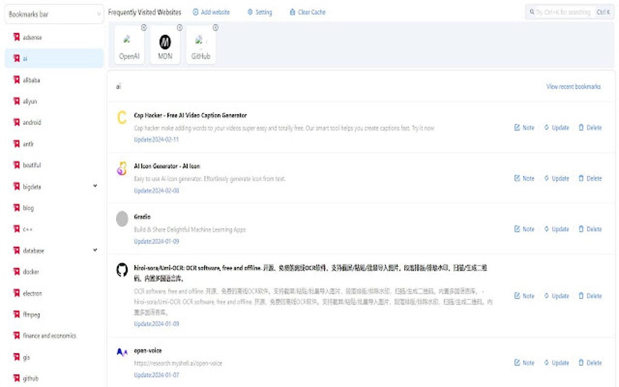Update the AI Icon Generator bookmark
Image resolution: width=619 pixels, height=387 pixels.
(x=556, y=178)
